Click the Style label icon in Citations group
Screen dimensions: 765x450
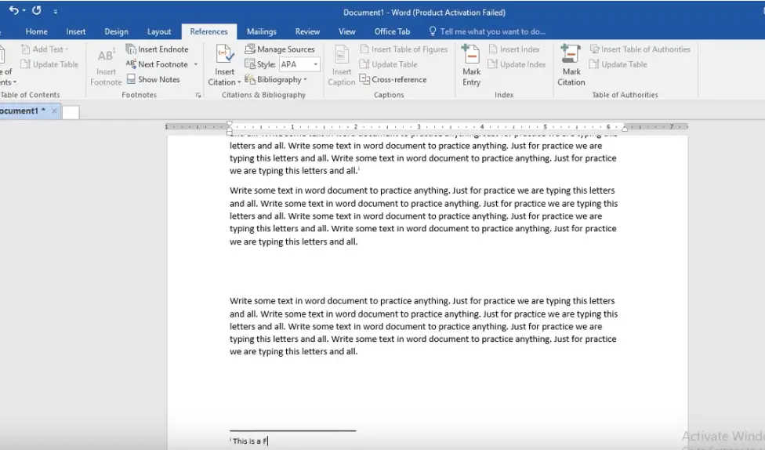coord(250,64)
